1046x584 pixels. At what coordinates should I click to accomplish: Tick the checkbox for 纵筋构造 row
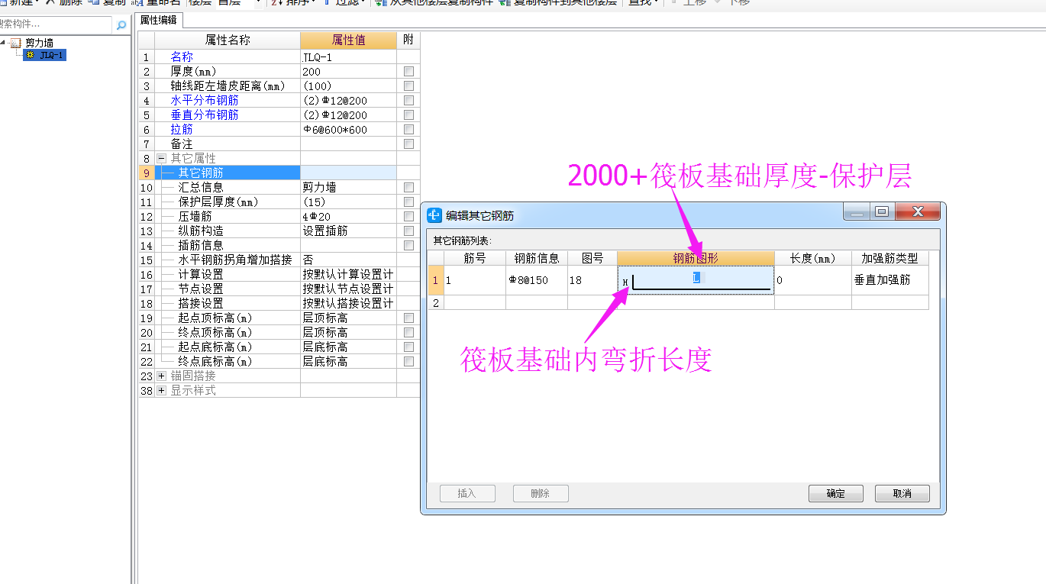pos(408,231)
